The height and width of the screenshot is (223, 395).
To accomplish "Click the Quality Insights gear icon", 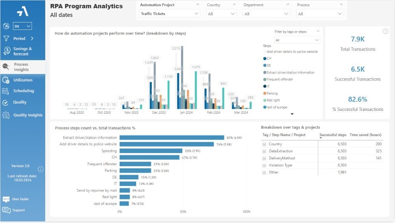I will click(x=6, y=115).
